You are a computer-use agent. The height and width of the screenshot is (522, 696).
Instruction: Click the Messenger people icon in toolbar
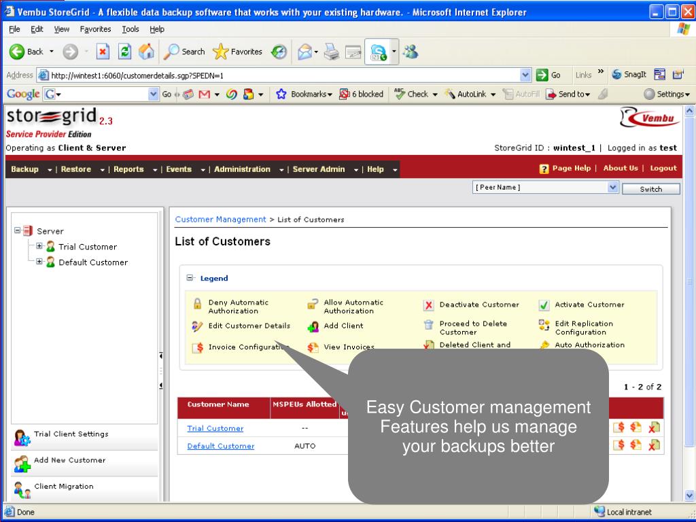point(411,52)
